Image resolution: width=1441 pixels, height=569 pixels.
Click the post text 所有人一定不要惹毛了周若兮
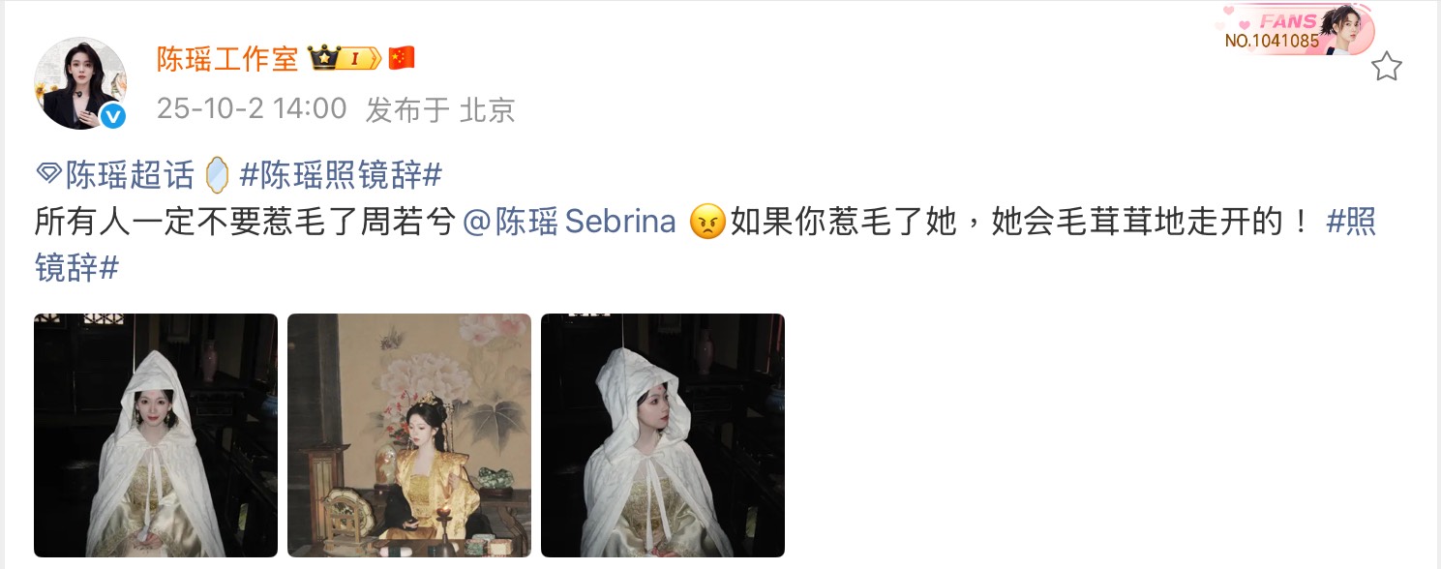[x=244, y=223]
